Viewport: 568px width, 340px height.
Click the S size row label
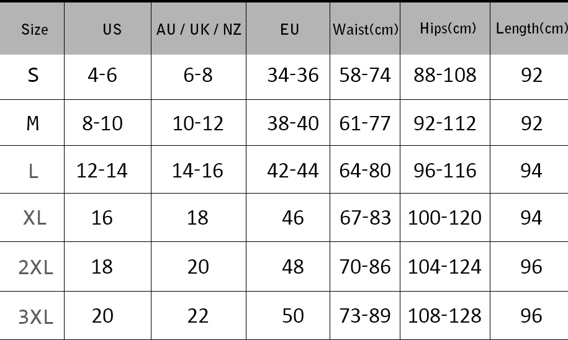point(34,76)
